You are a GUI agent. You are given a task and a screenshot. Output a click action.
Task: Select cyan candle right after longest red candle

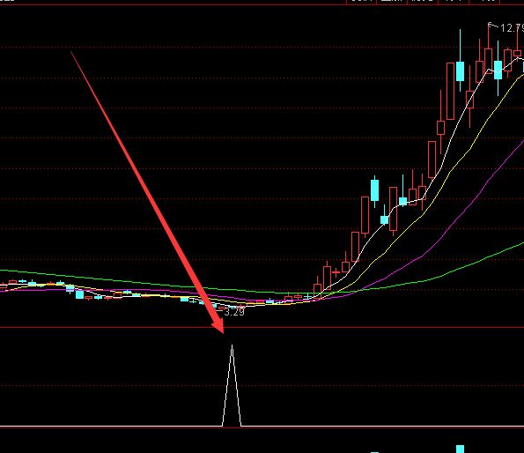[x=461, y=71]
